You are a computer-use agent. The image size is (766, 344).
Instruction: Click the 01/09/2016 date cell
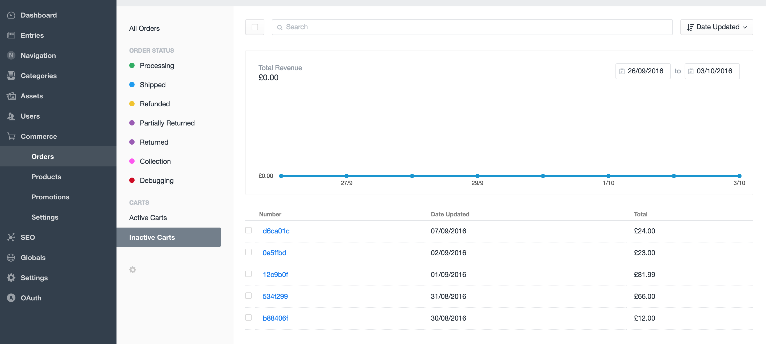tap(448, 274)
